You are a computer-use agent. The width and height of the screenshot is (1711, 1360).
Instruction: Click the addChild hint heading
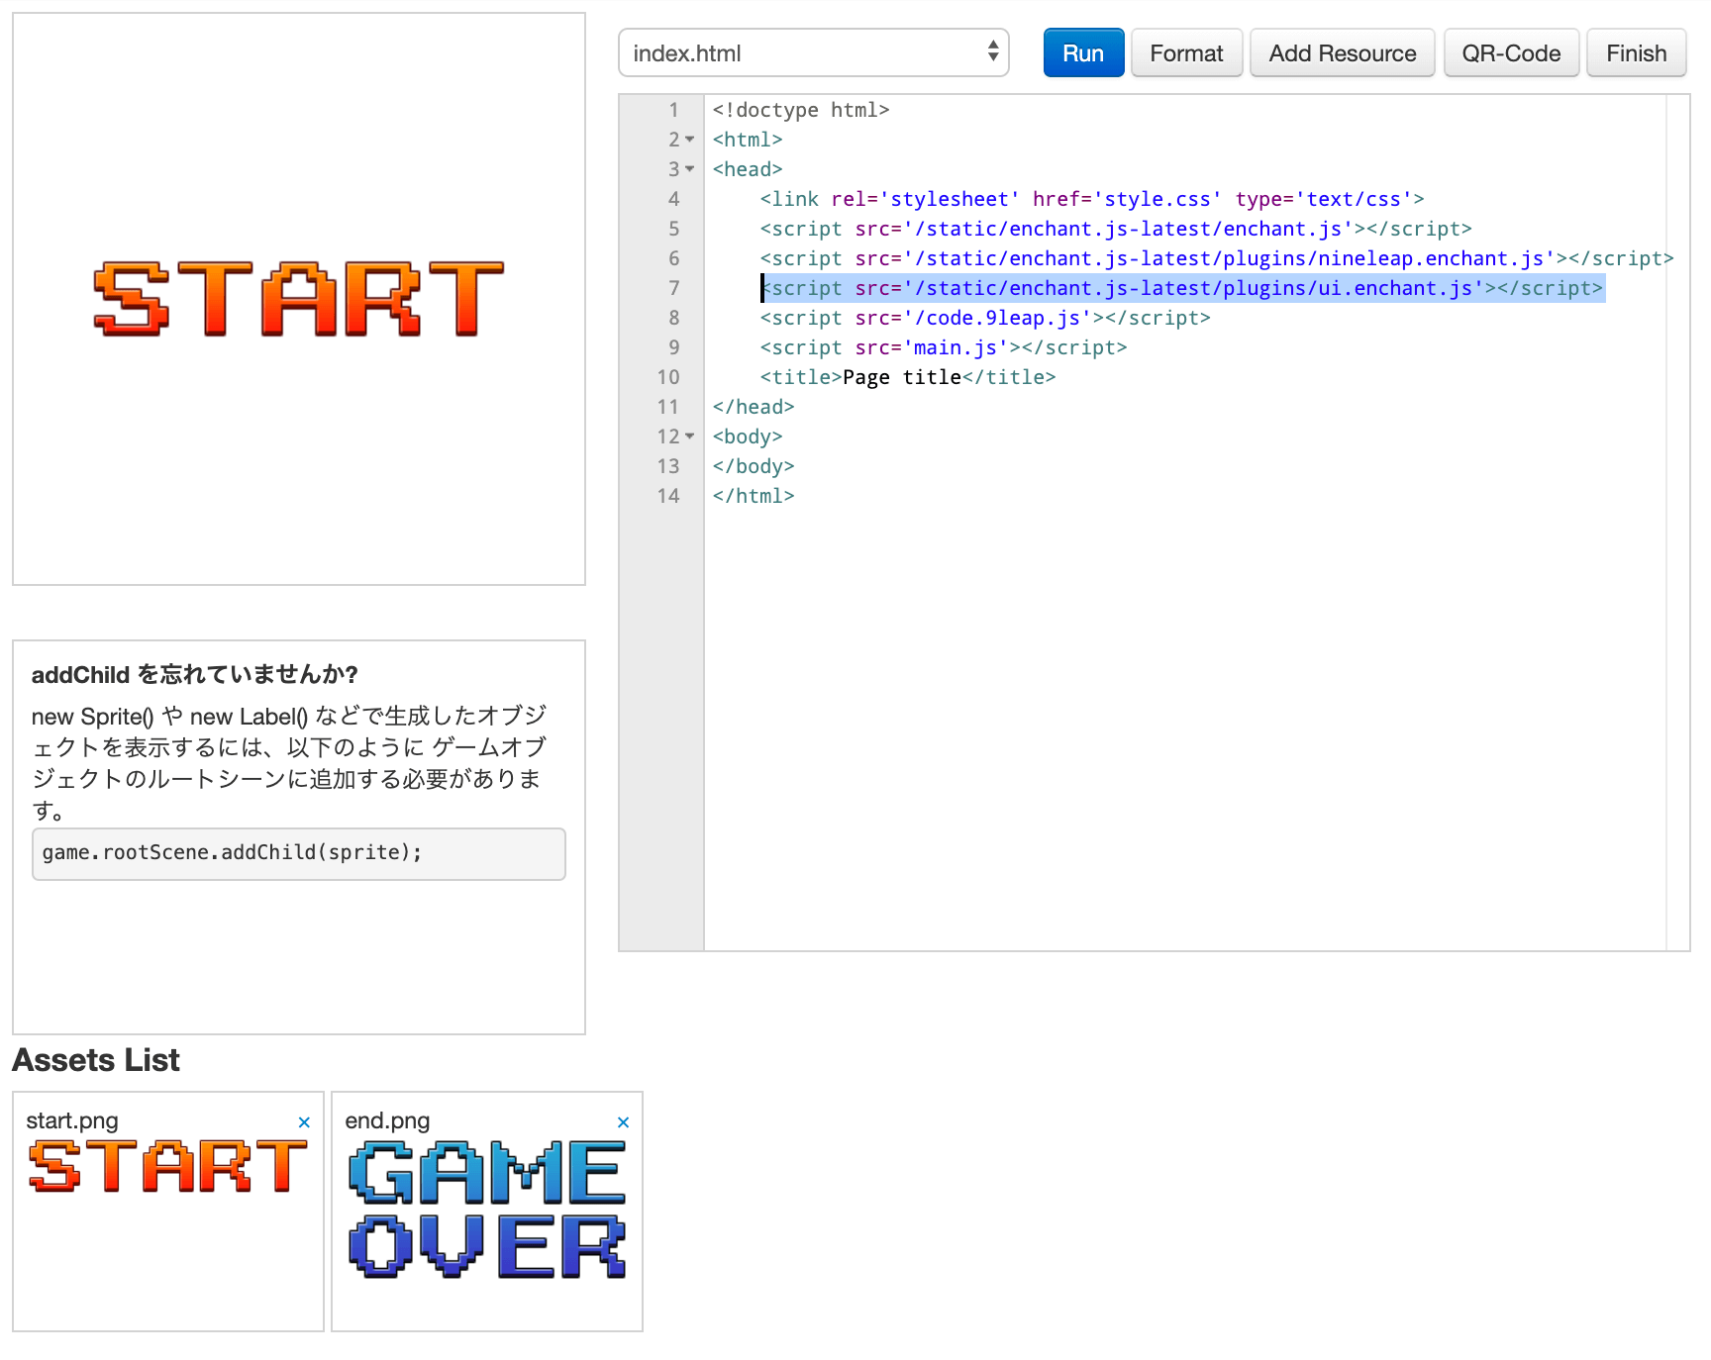(194, 674)
